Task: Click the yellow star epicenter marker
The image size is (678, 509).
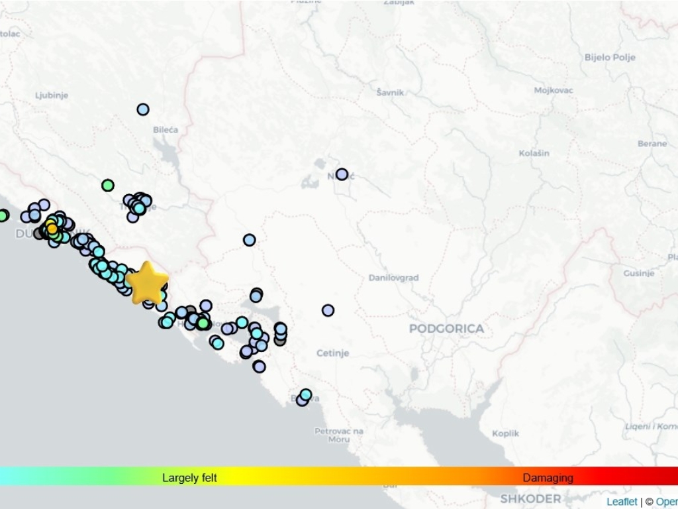Action: 147,282
